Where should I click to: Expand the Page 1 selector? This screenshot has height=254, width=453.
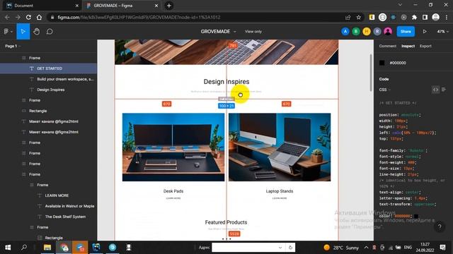pyautogui.click(x=13, y=46)
